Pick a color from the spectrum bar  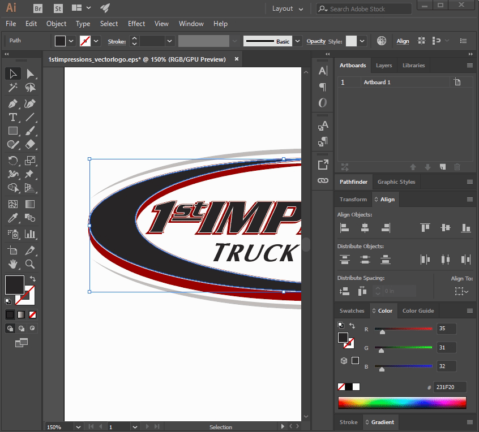(x=402, y=403)
